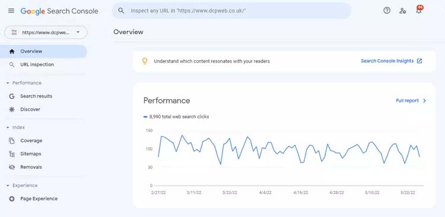Open the Performance Full report link
The image size is (445, 217).
click(x=407, y=101)
